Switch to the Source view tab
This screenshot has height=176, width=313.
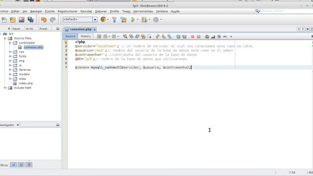(70, 36)
